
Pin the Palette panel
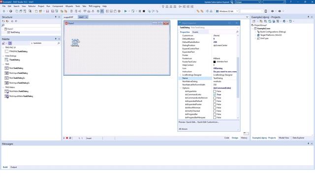click(x=56, y=39)
